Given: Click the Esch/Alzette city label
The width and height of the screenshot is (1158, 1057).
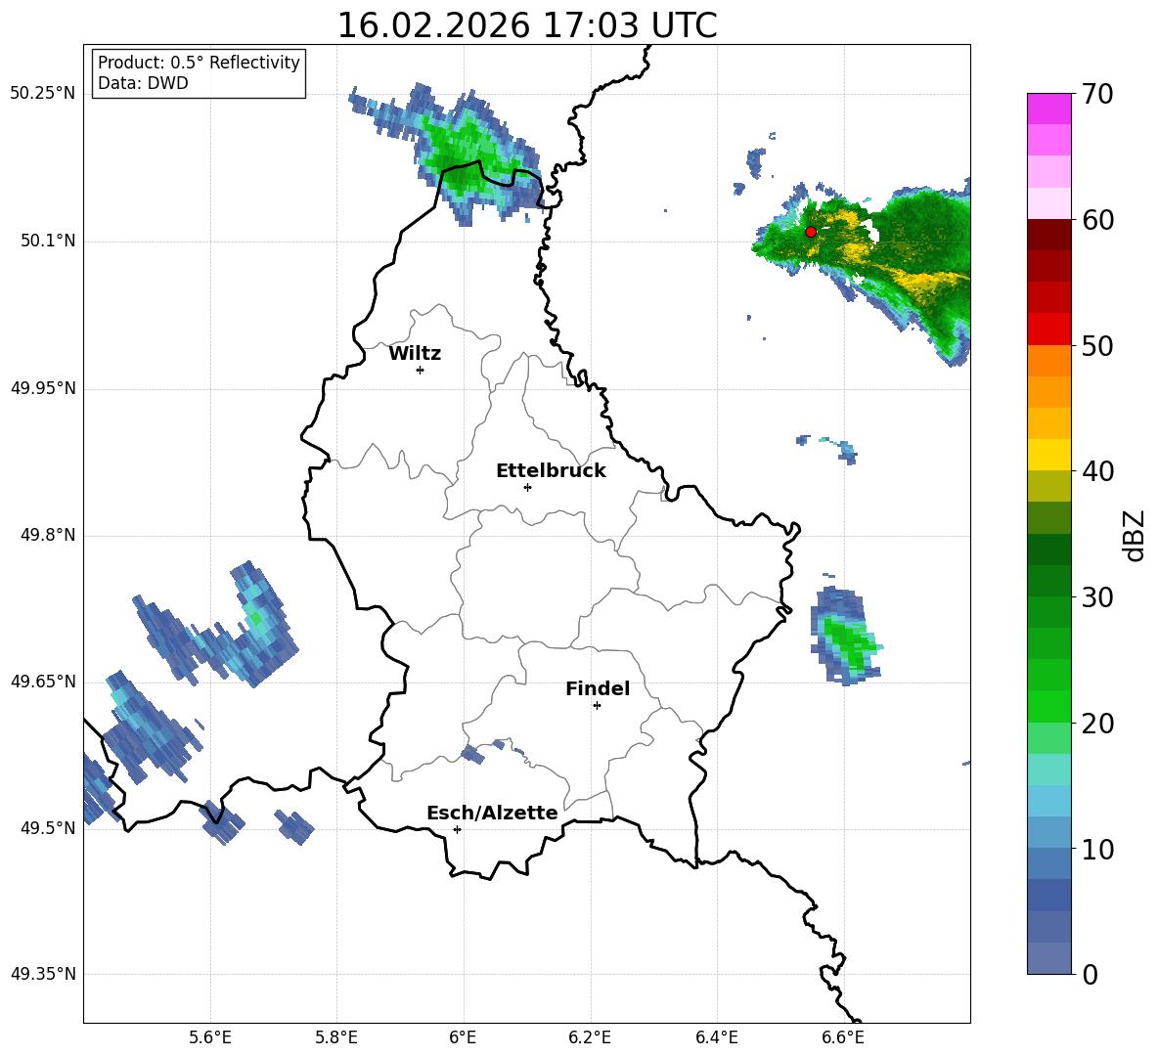Looking at the screenshot, I should tap(493, 813).
